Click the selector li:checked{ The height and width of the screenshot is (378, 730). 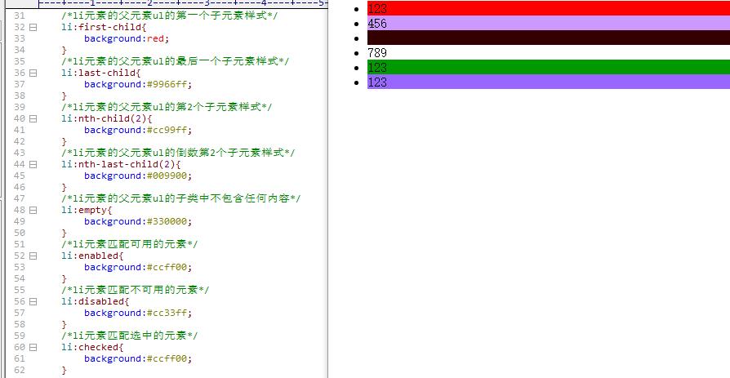[x=92, y=347]
